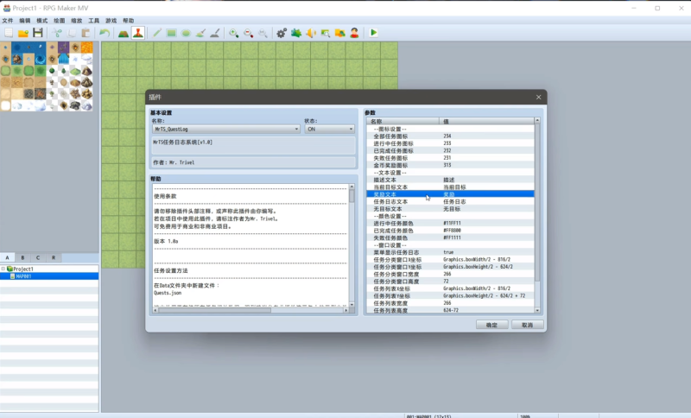Image resolution: width=691 pixels, height=418 pixels.
Task: Open the plugin name dropdown MrTS_QuestLog
Action: [226, 129]
